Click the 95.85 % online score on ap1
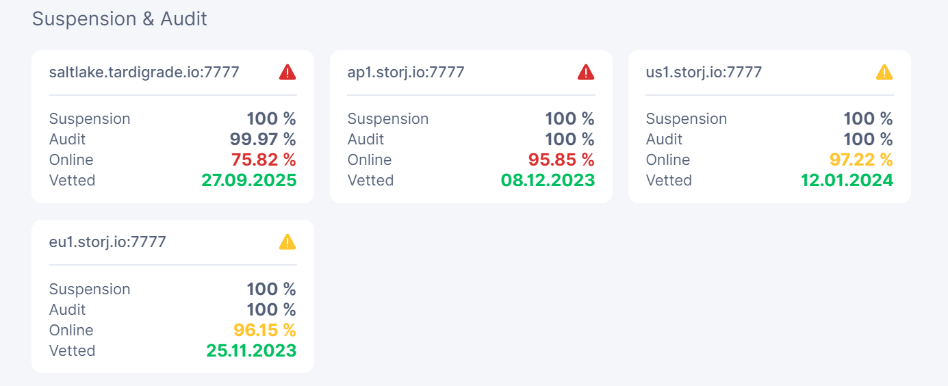 [x=561, y=159]
